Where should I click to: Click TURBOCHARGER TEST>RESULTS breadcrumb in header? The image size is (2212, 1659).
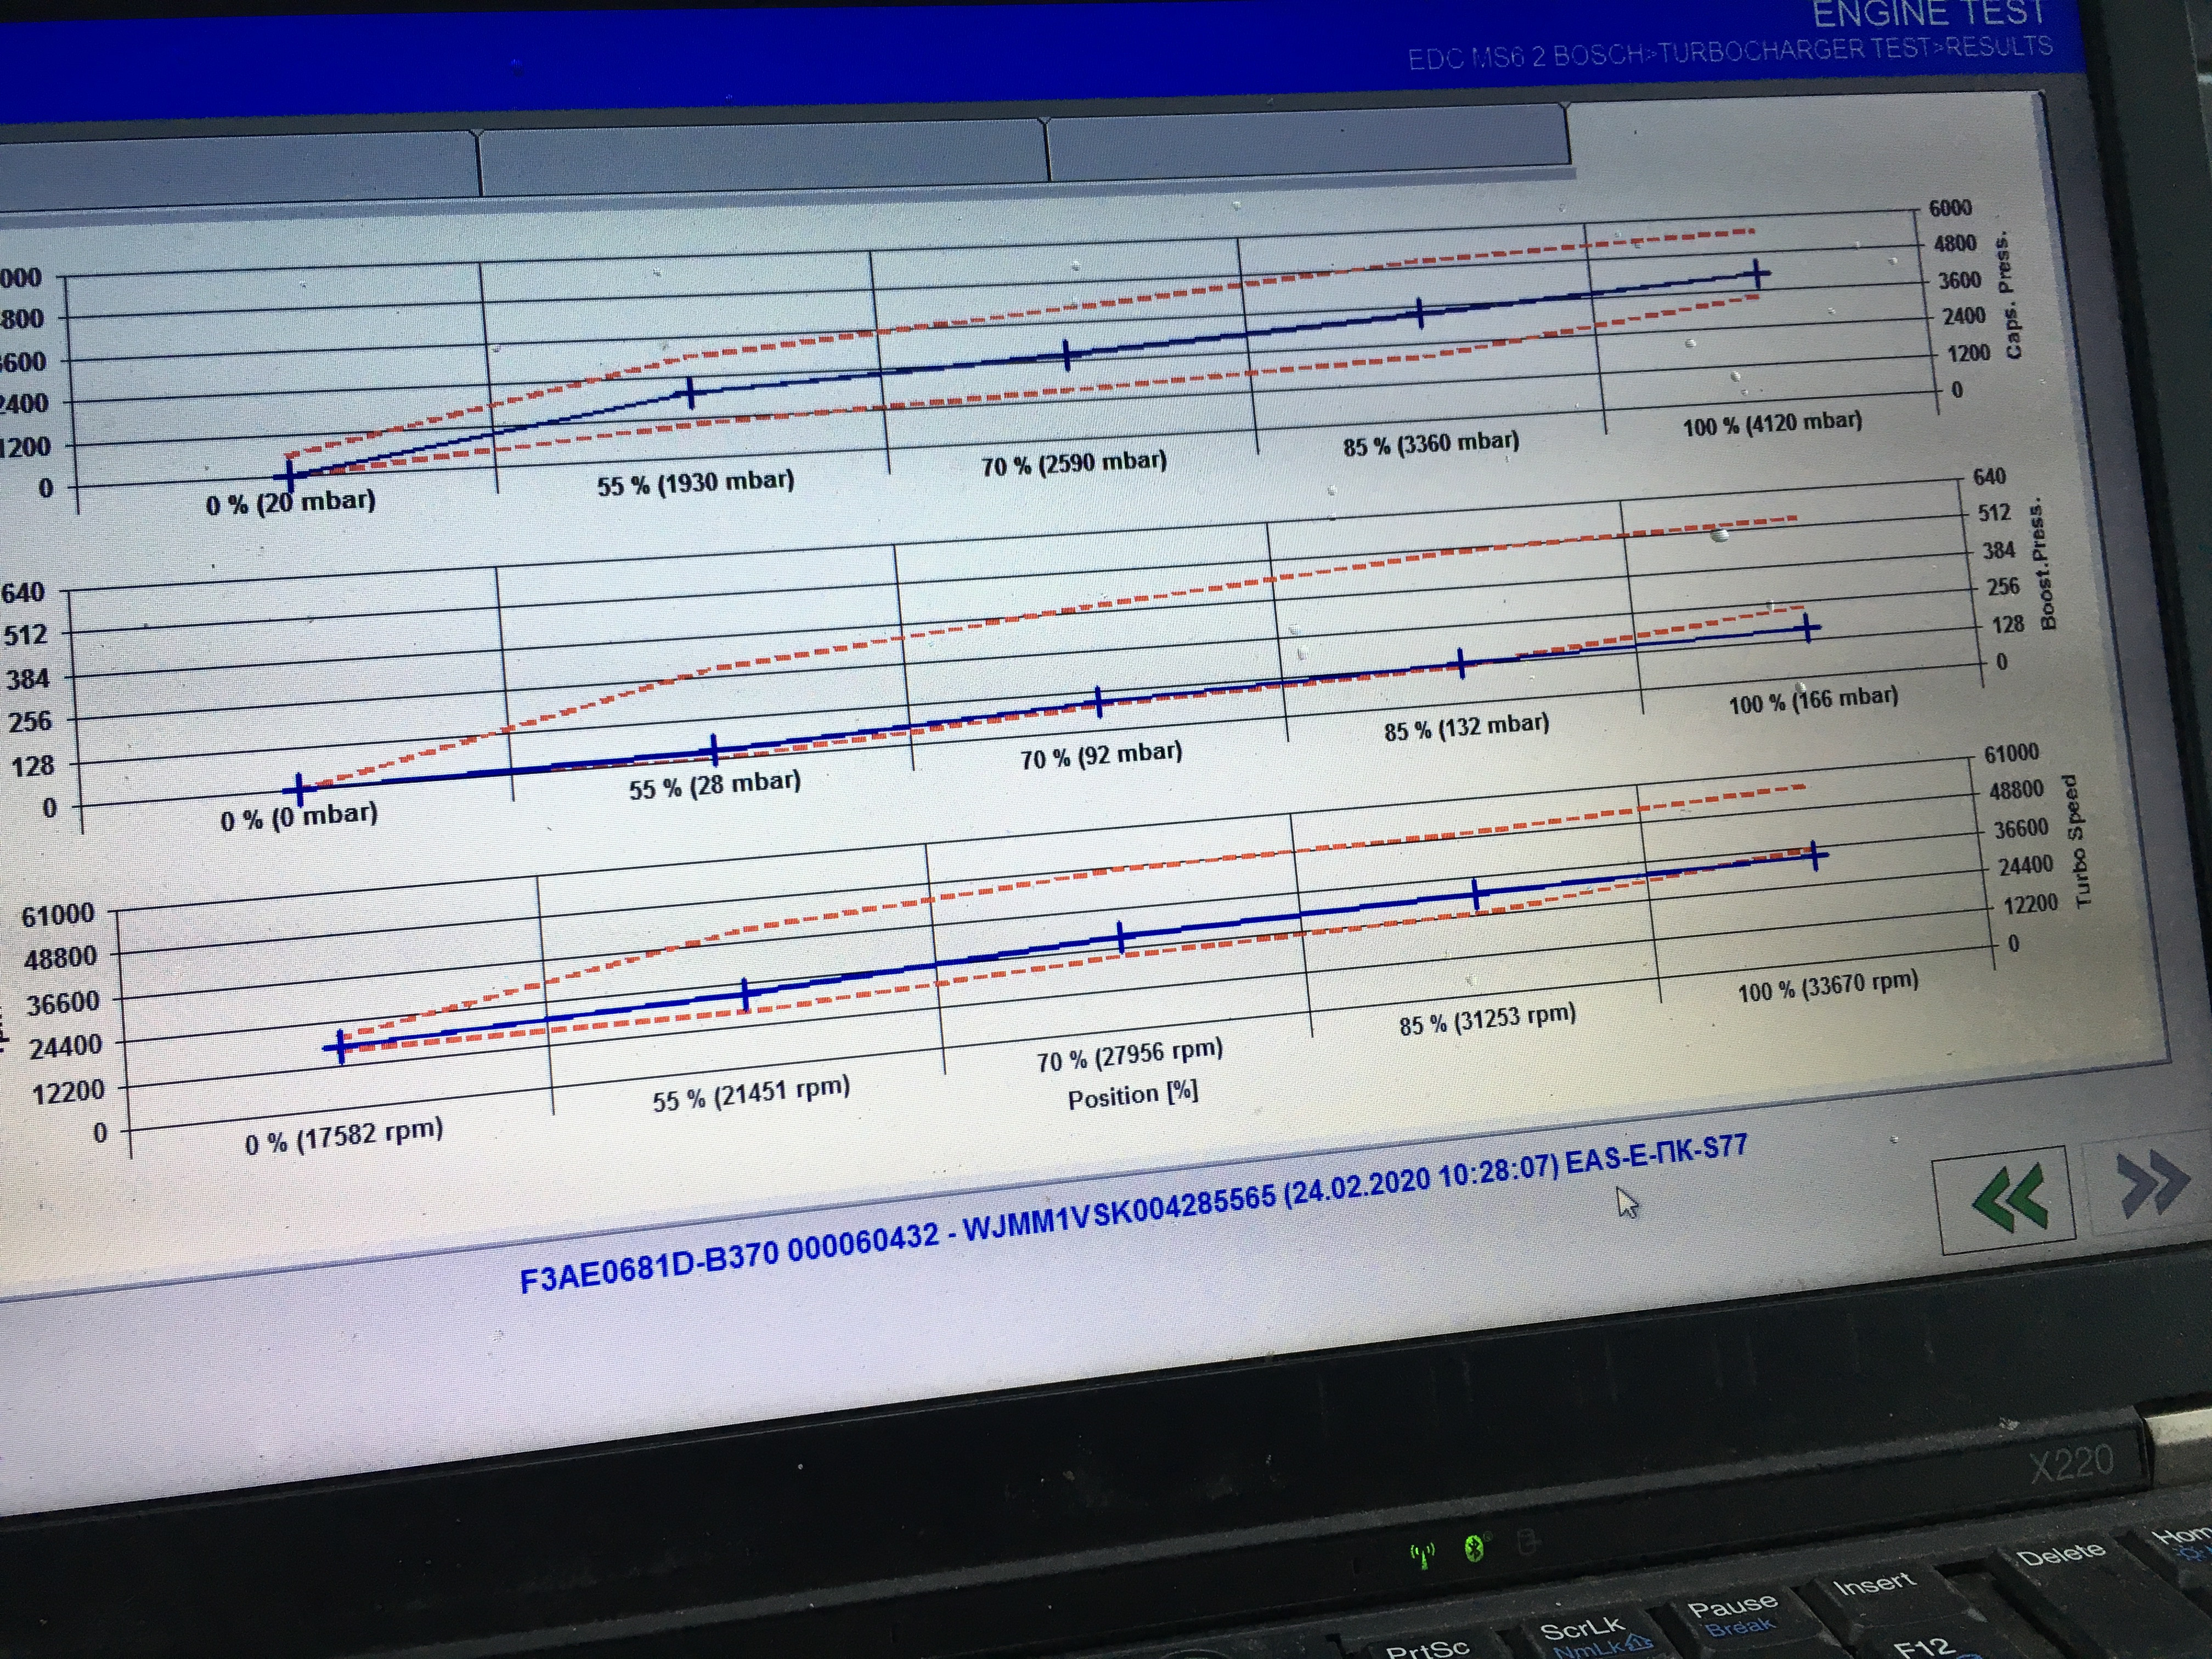click(x=1855, y=49)
